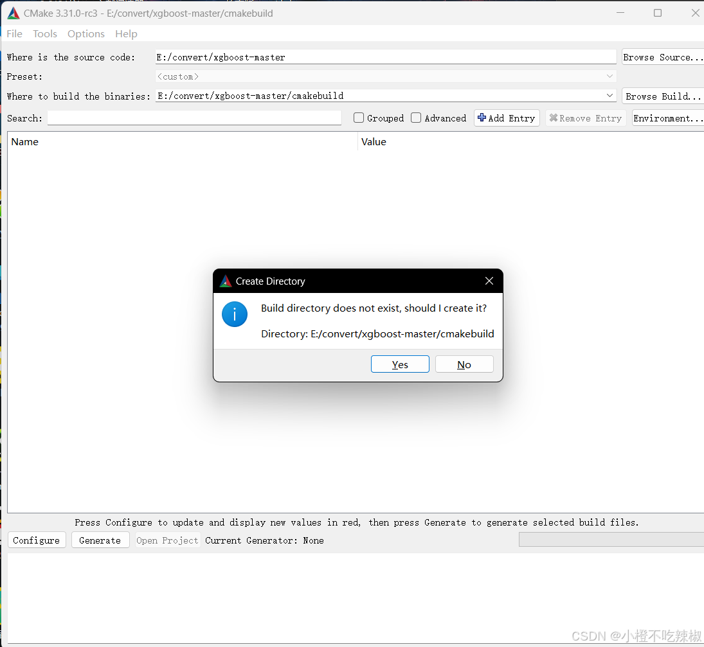This screenshot has width=704, height=647.
Task: Open the Options menu
Action: (86, 33)
